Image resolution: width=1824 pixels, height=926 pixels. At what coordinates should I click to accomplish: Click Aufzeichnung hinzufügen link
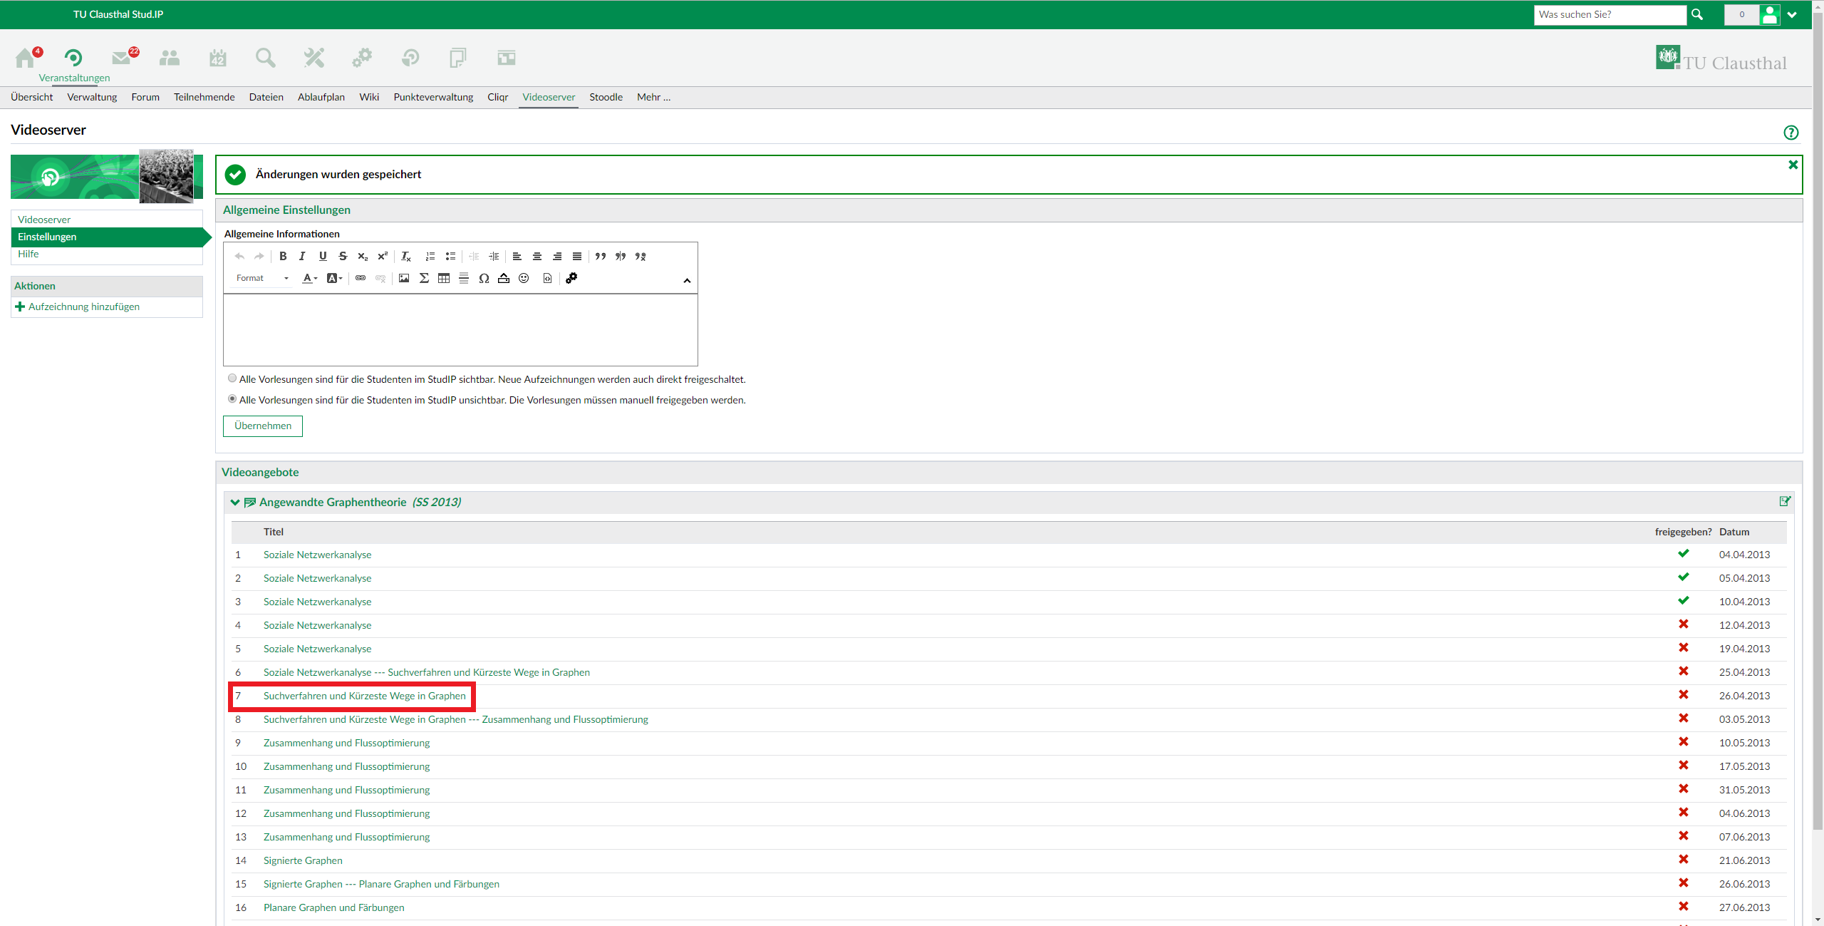pyautogui.click(x=83, y=307)
